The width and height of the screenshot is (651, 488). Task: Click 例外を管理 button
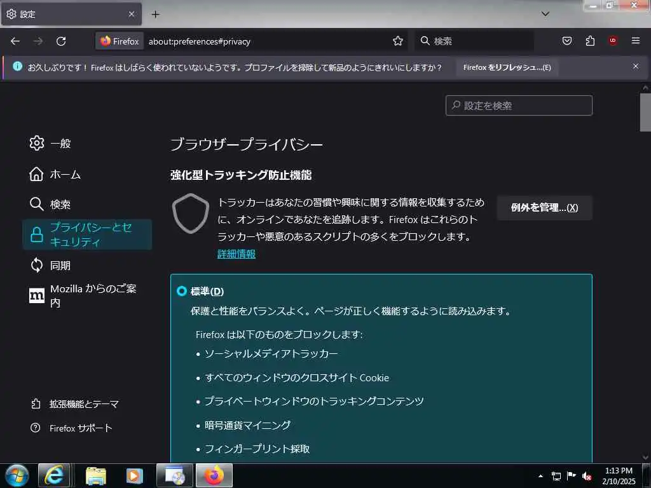pos(544,208)
